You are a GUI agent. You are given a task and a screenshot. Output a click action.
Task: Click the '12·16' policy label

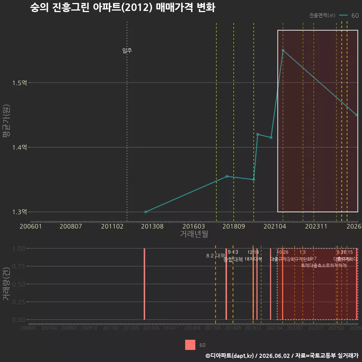[253, 252]
